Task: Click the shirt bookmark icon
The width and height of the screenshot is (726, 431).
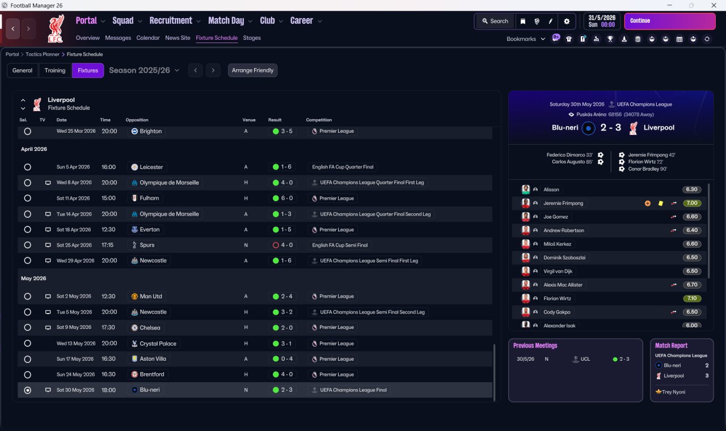Action: pyautogui.click(x=569, y=39)
